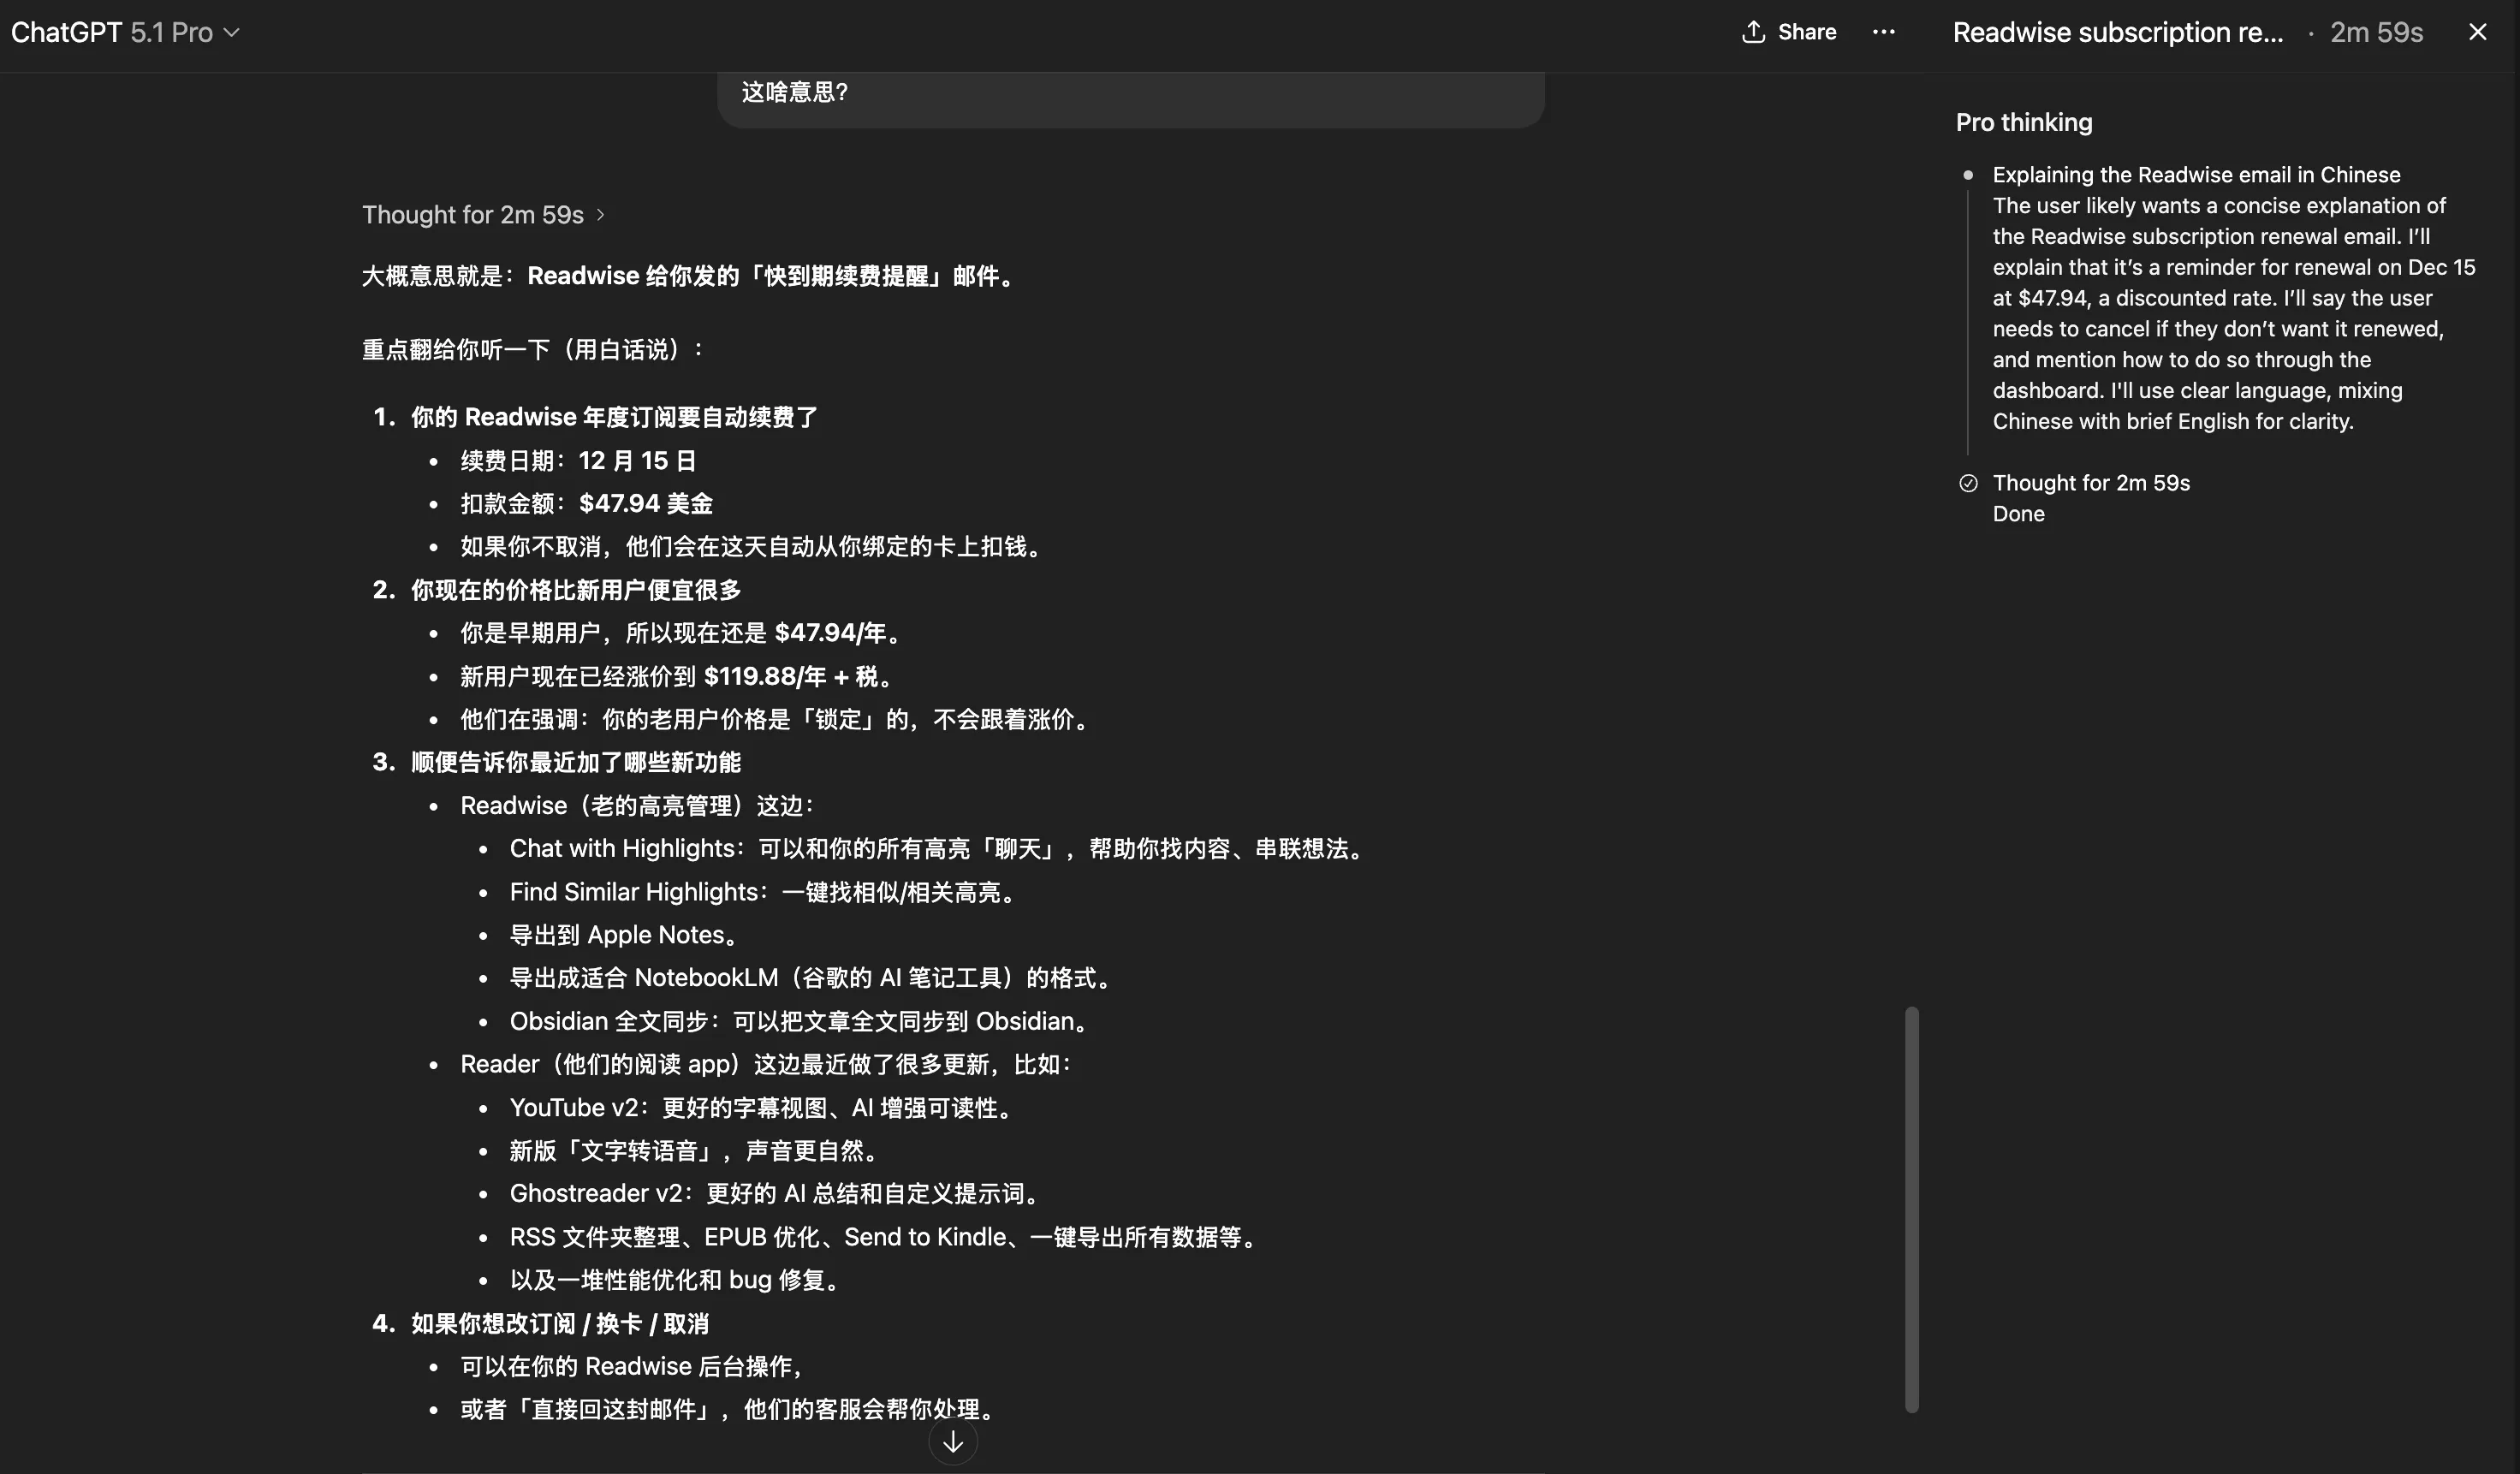The height and width of the screenshot is (1474, 2520).
Task: Click the circular down-arrow near page bottom
Action: pyautogui.click(x=952, y=1441)
